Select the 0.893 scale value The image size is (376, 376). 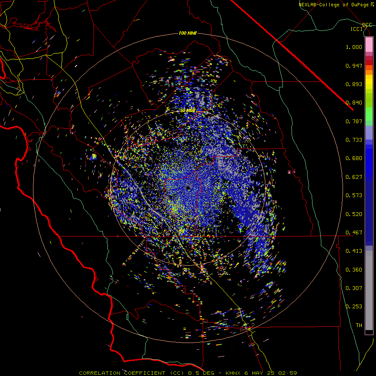(354, 84)
